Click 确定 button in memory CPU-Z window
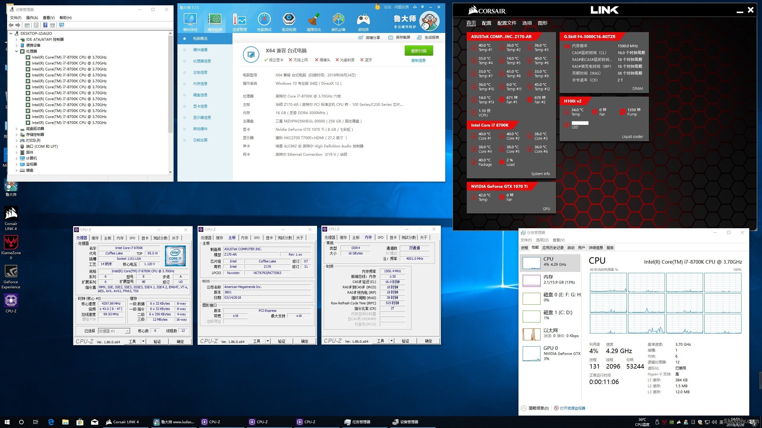This screenshot has width=762, height=428. pyautogui.click(x=428, y=341)
